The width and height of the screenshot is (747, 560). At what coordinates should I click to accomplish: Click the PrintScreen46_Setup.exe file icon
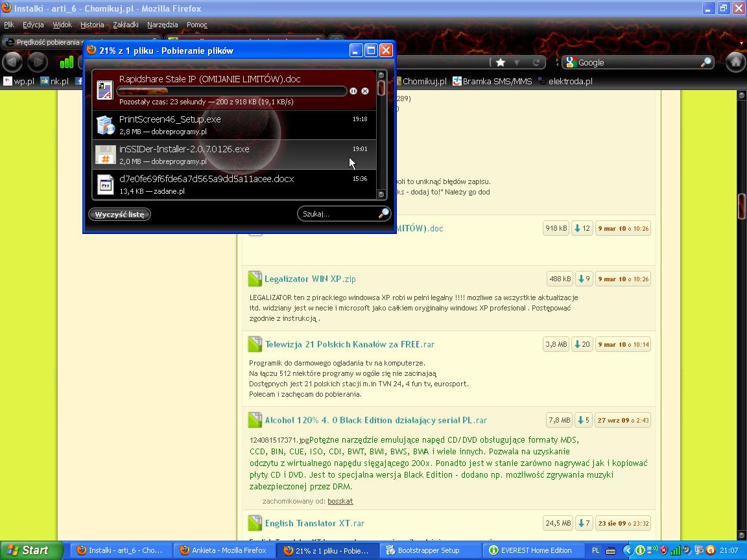pos(105,124)
